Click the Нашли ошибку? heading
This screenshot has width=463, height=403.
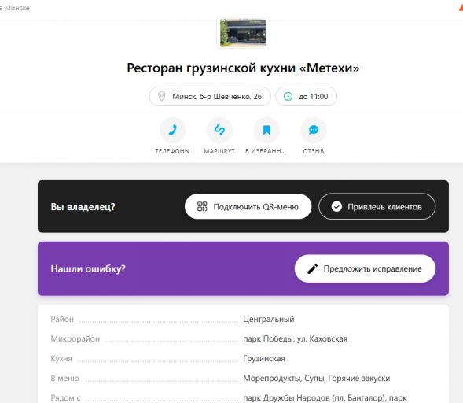coord(88,268)
